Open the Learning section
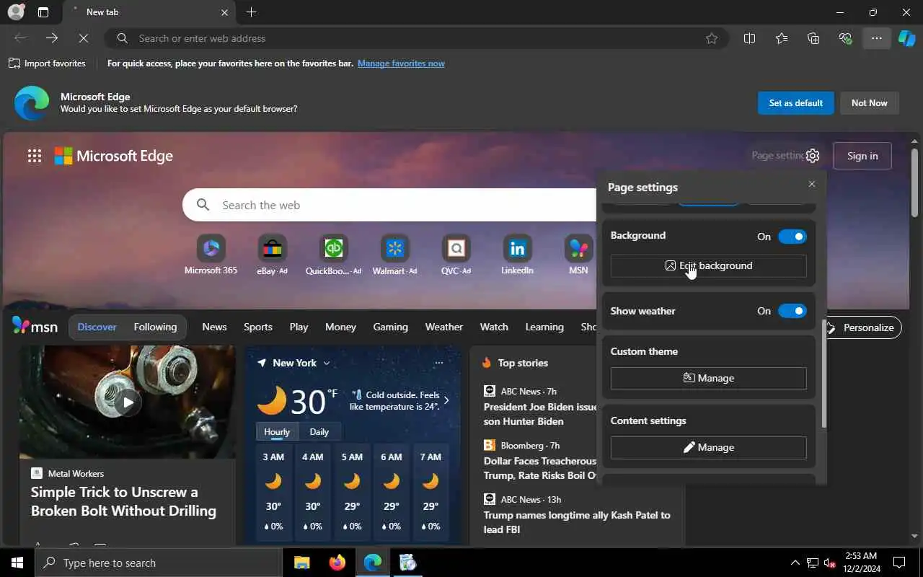923x577 pixels. 544,327
